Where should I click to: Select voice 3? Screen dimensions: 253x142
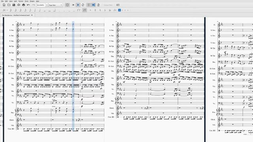point(125,10)
